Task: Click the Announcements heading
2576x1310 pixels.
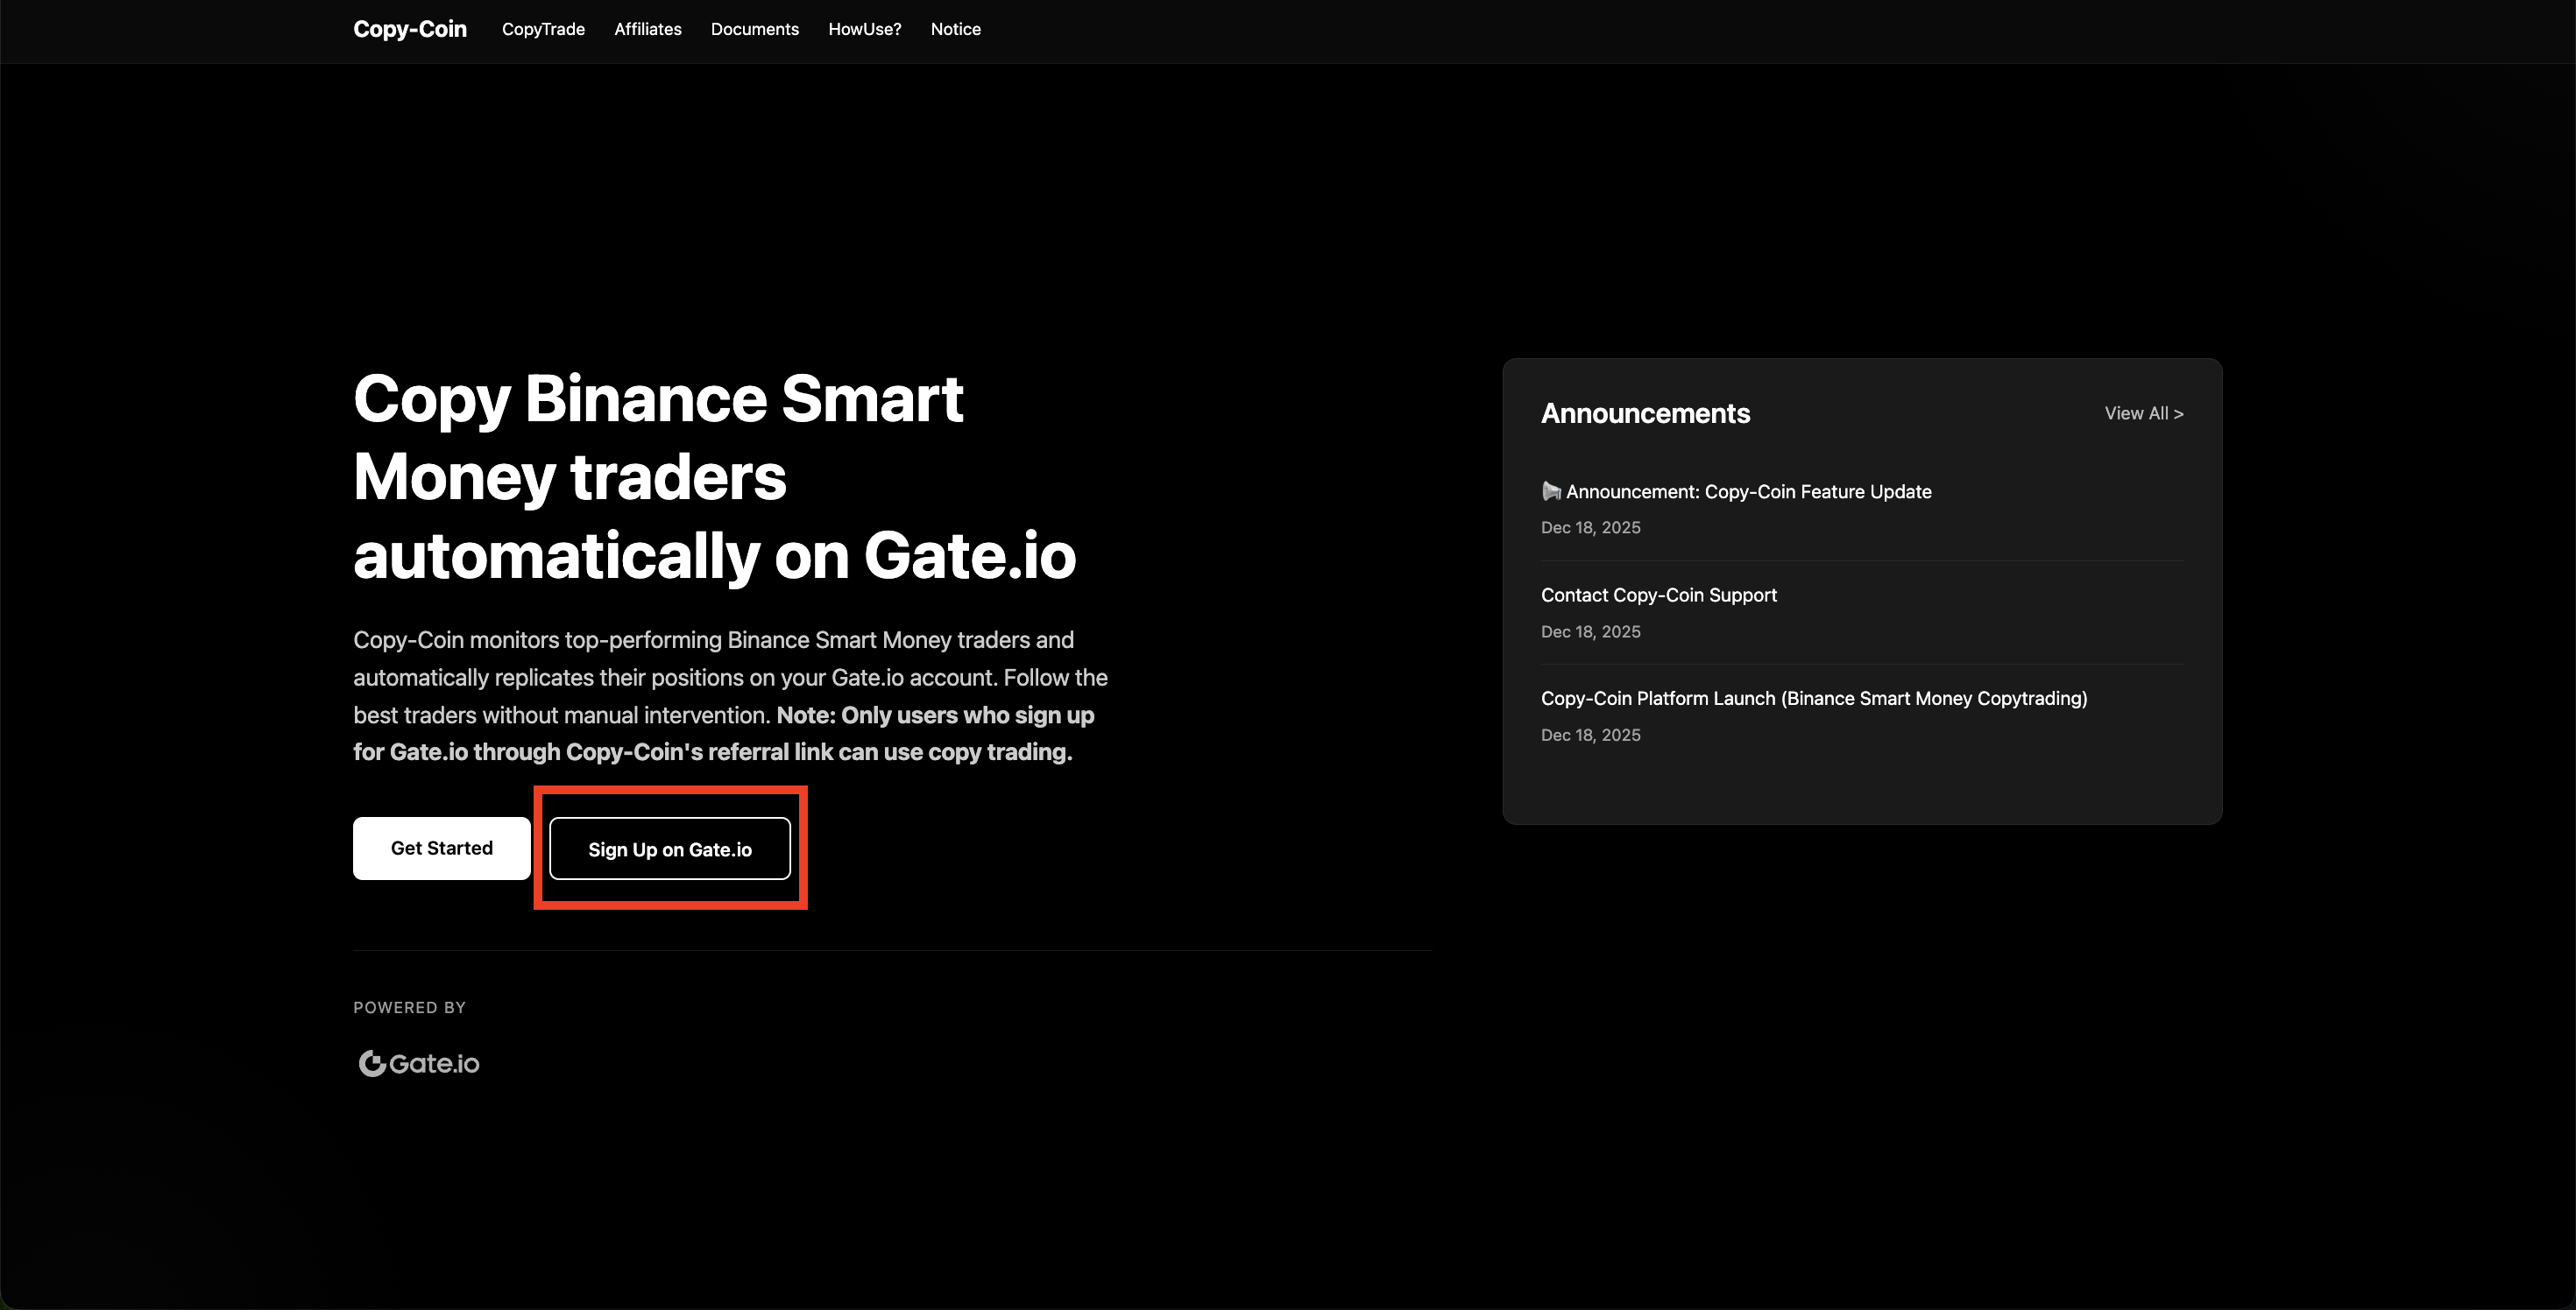Action: 1645,413
